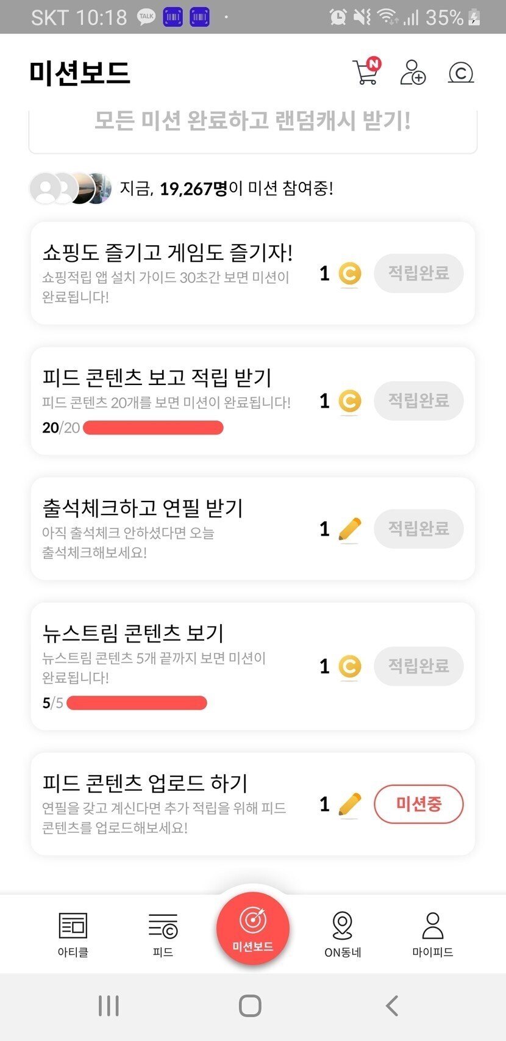The image size is (506, 1041).
Task: Click the 5/5 newstream progress bar
Action: click(137, 703)
